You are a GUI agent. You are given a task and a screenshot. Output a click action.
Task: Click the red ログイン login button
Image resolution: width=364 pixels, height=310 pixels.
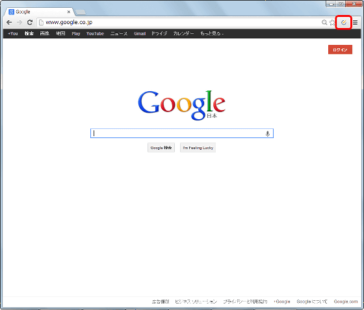point(340,49)
